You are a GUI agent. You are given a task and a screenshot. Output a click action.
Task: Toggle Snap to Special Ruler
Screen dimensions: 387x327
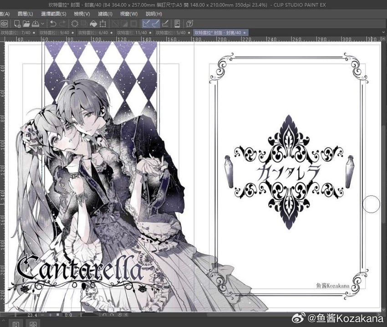[x=156, y=24]
